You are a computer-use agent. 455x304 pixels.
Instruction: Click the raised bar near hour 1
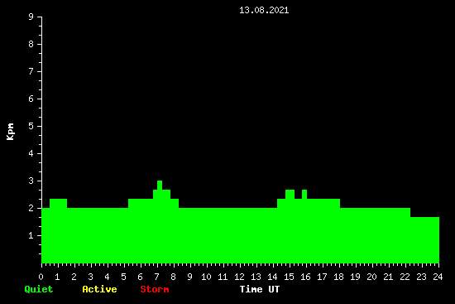coord(59,231)
